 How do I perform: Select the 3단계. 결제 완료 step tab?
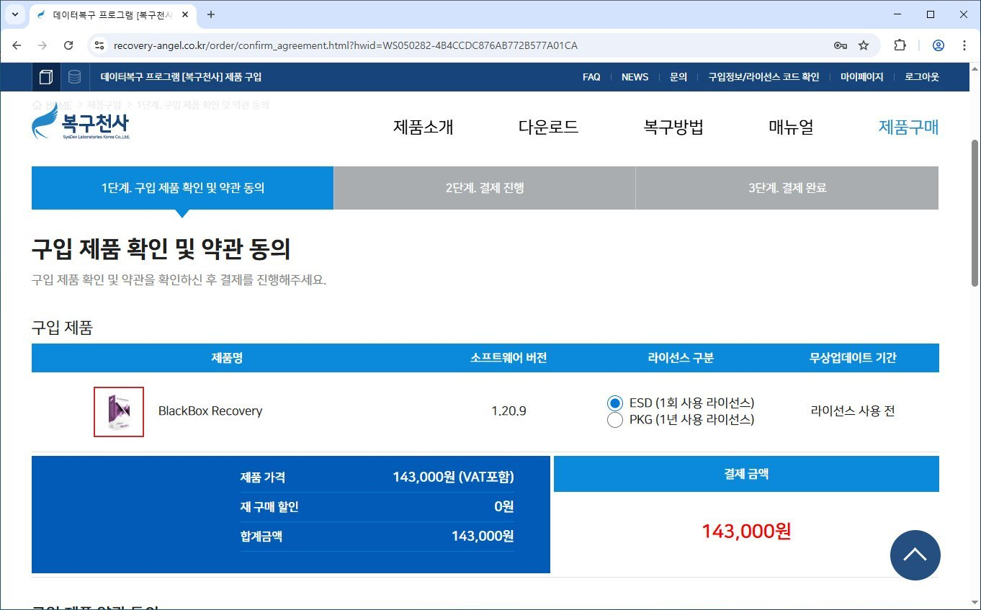[787, 188]
